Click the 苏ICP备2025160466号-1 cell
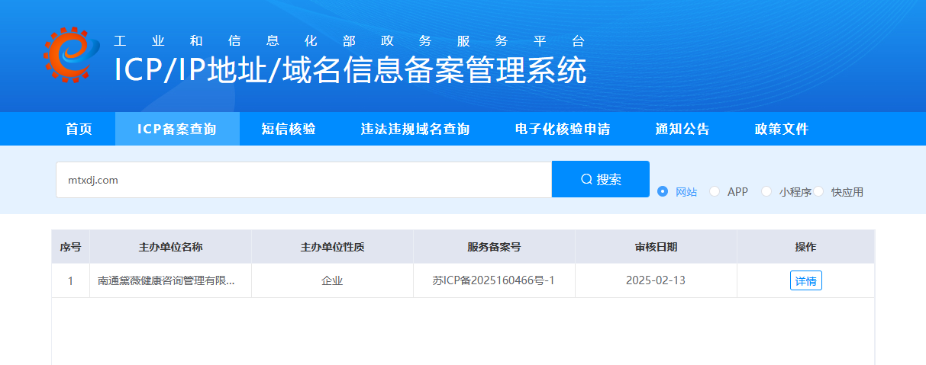This screenshot has width=926, height=365. point(495,280)
